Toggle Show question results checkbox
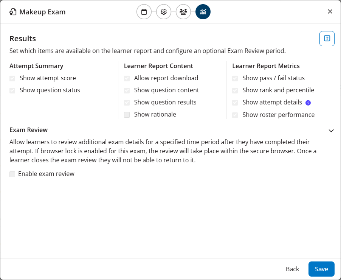The height and width of the screenshot is (280, 341). (x=127, y=103)
